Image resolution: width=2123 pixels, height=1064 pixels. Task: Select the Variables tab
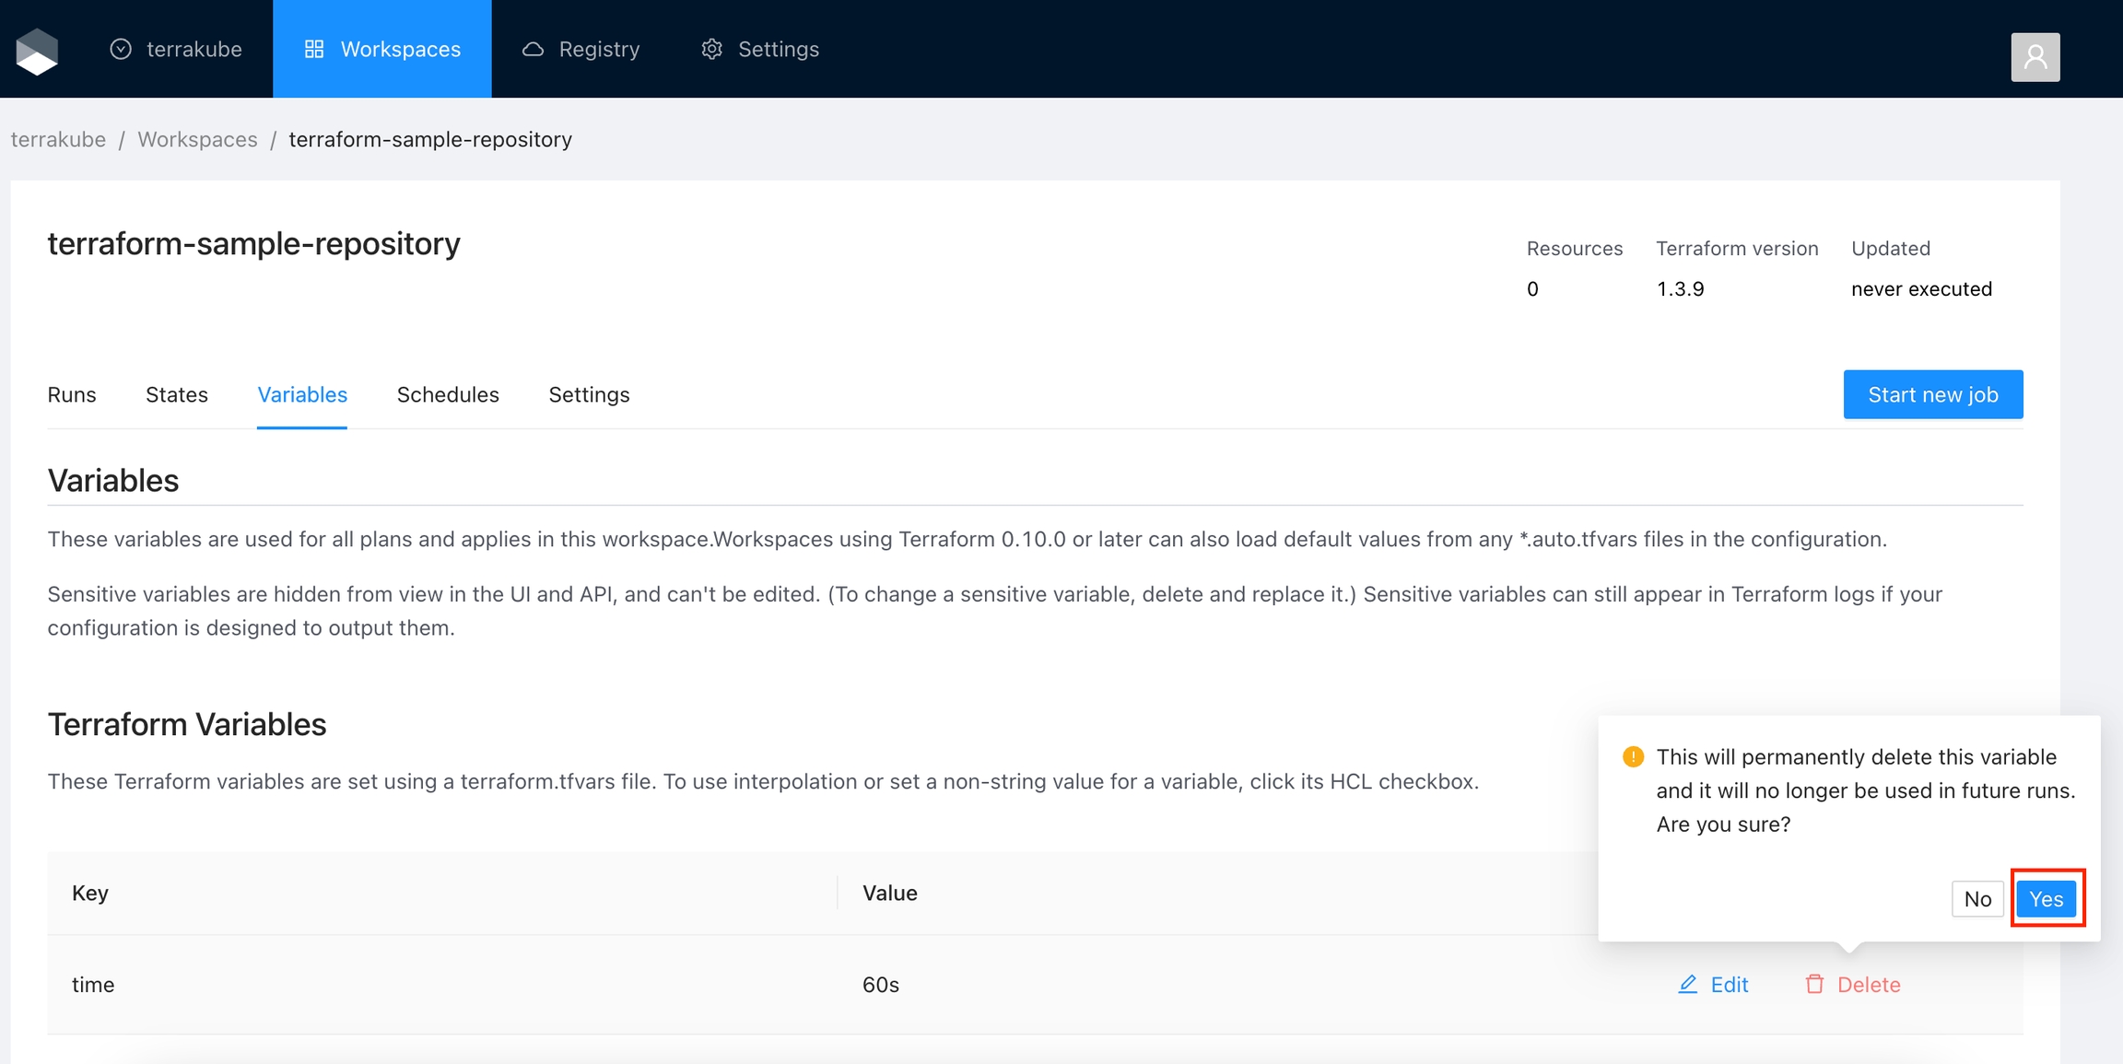tap(302, 394)
